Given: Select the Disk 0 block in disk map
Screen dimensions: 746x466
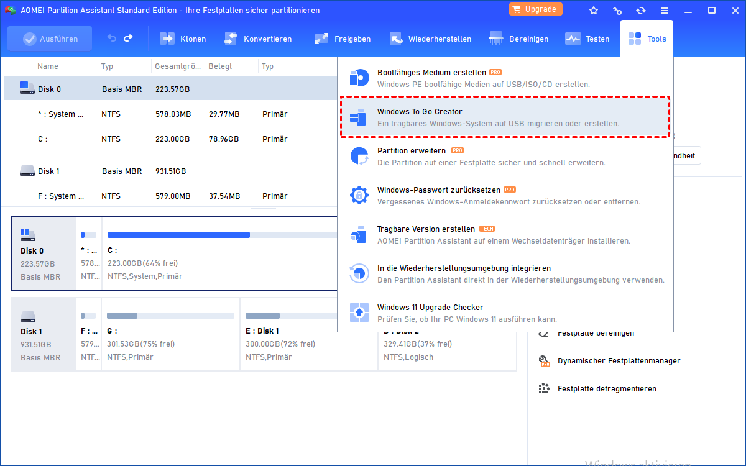Looking at the screenshot, I should coord(44,254).
